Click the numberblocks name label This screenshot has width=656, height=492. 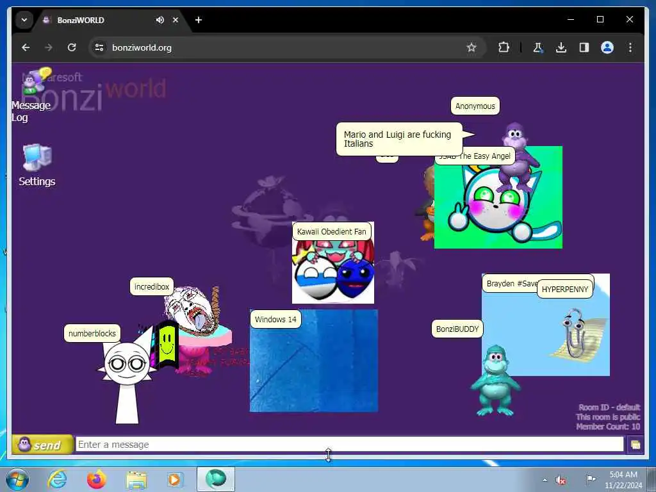92,333
